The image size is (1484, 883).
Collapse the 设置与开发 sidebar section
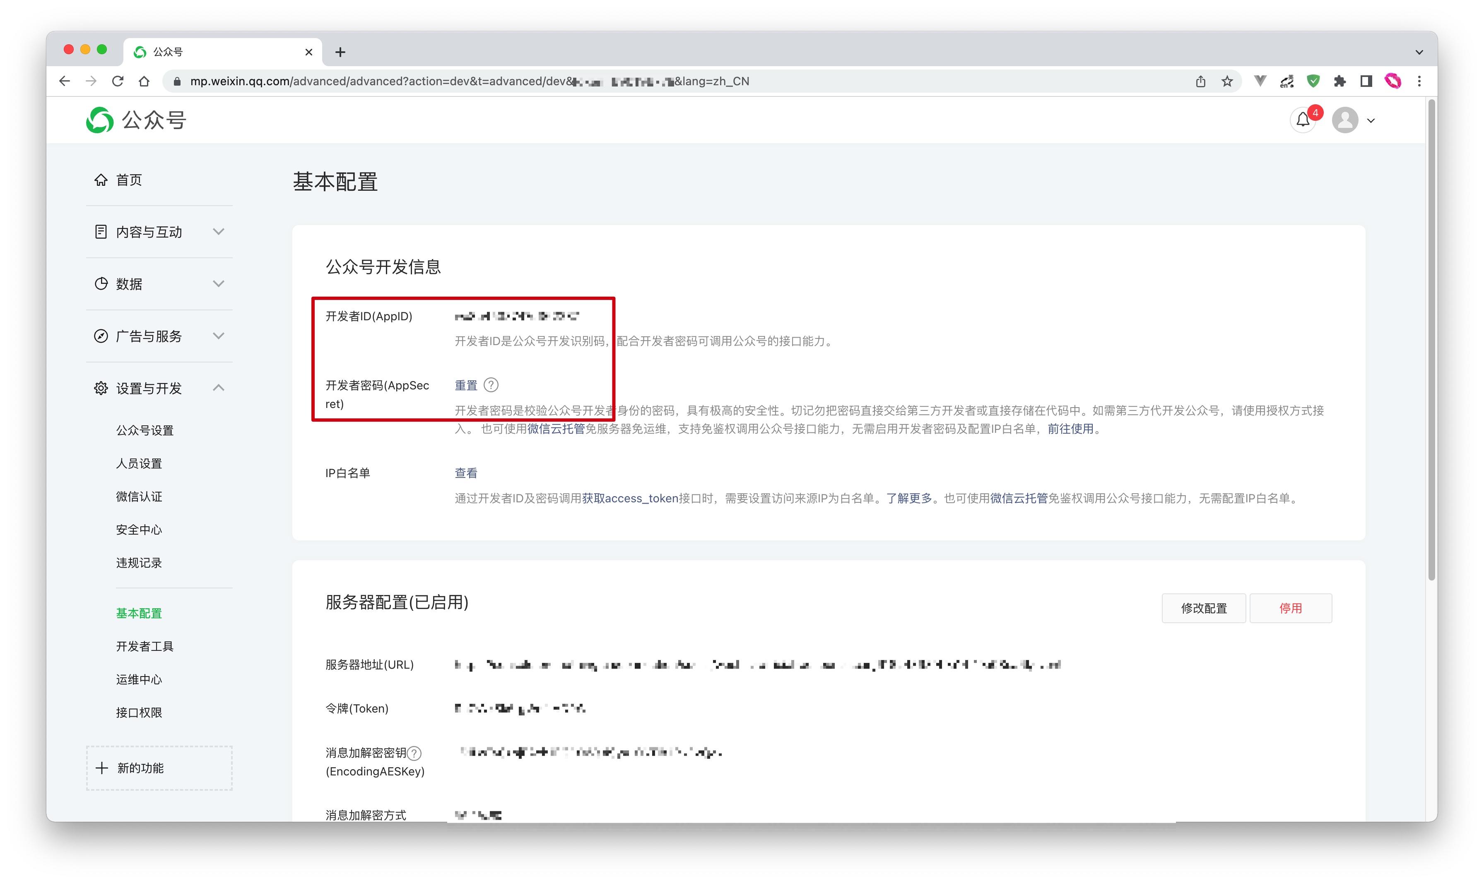click(x=219, y=388)
